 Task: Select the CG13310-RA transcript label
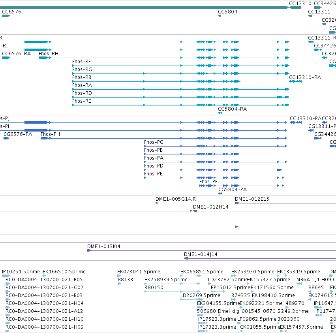[x=305, y=77]
